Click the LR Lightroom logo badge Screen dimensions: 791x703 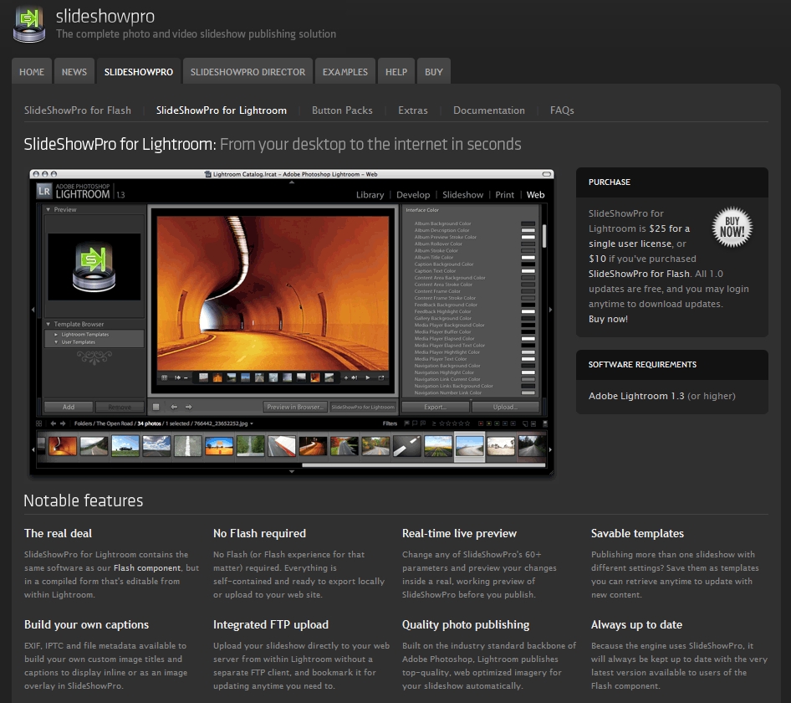tap(43, 192)
